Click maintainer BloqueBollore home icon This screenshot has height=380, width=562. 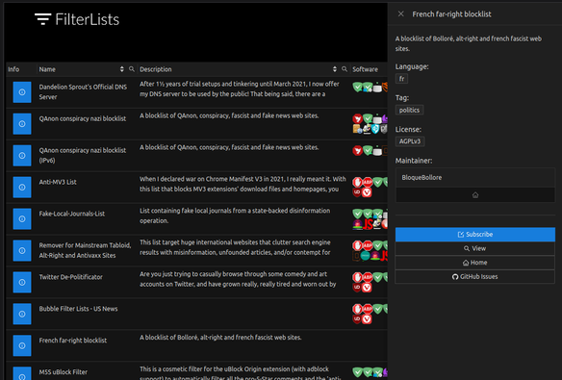pos(475,195)
